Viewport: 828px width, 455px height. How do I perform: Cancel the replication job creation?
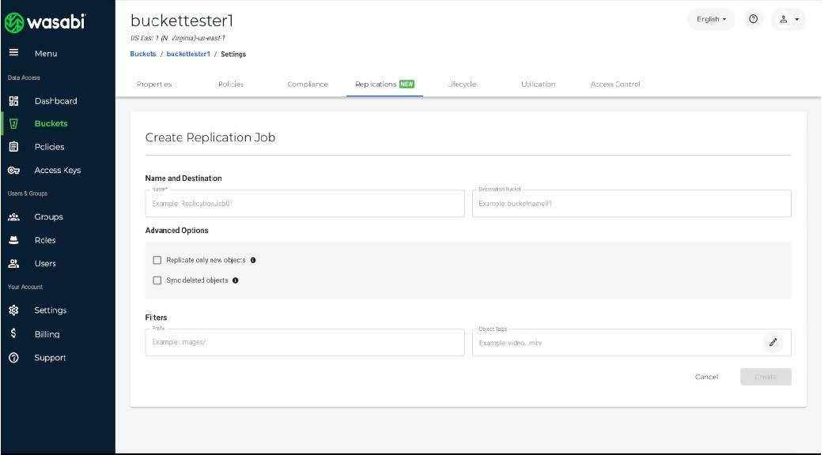[x=706, y=377]
